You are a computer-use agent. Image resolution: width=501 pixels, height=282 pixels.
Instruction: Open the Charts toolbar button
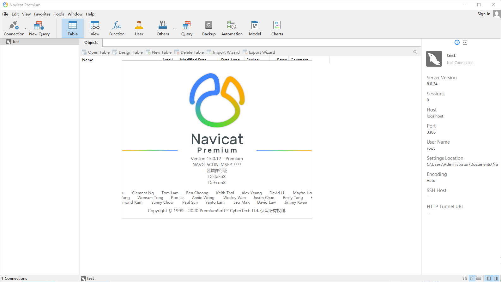(277, 28)
